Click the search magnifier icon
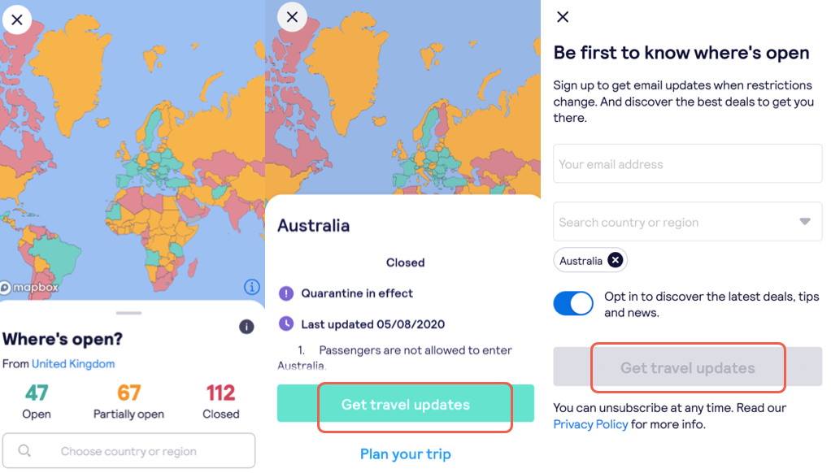The image size is (831, 473). tap(24, 451)
